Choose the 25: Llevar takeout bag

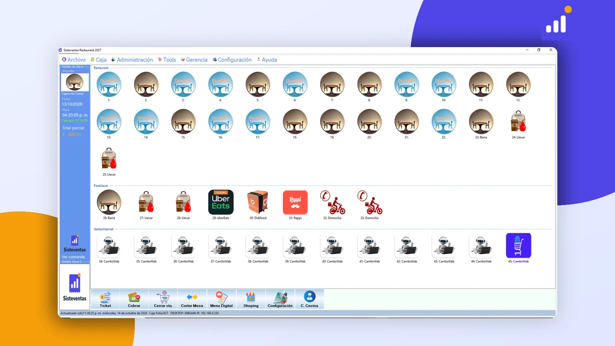(x=109, y=159)
